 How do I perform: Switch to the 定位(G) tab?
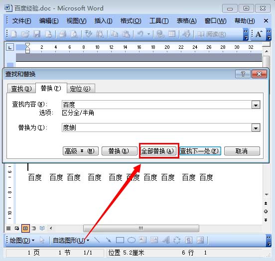pyautogui.click(x=81, y=89)
